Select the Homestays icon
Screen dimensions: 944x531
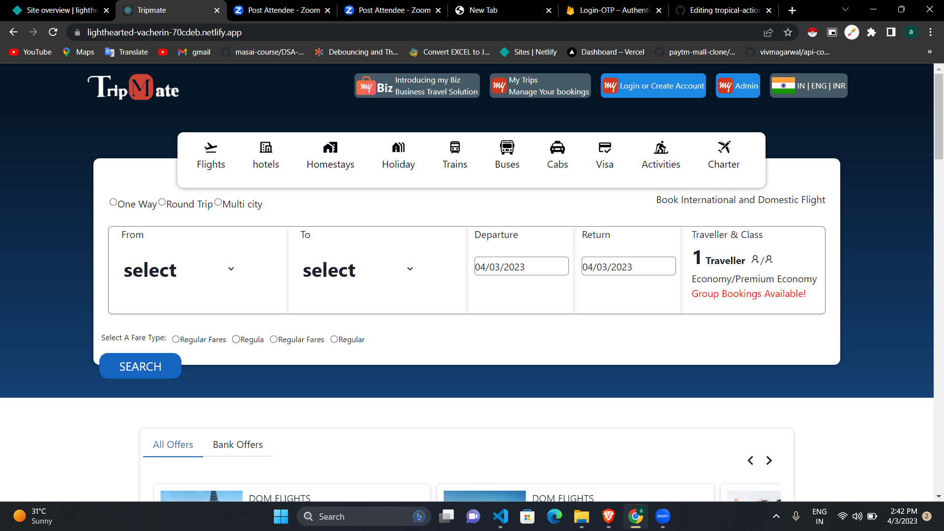330,154
